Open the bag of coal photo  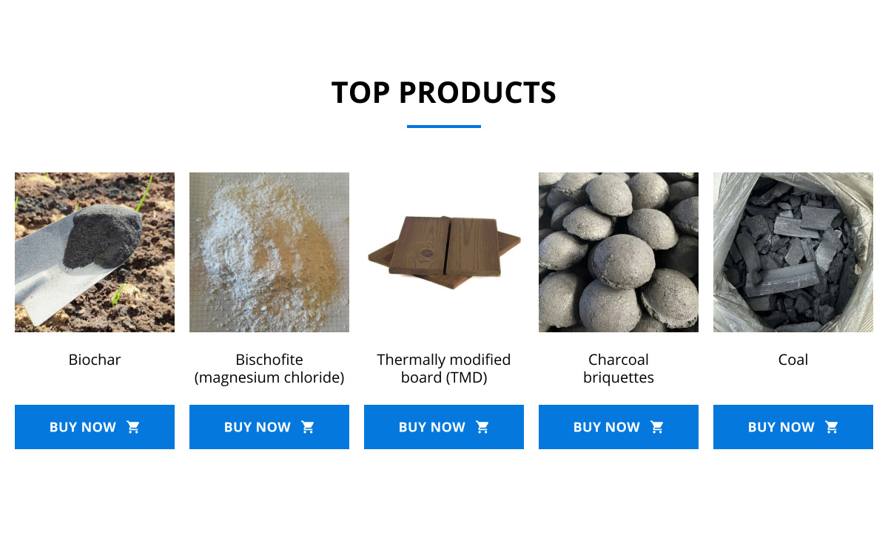pyautogui.click(x=793, y=252)
